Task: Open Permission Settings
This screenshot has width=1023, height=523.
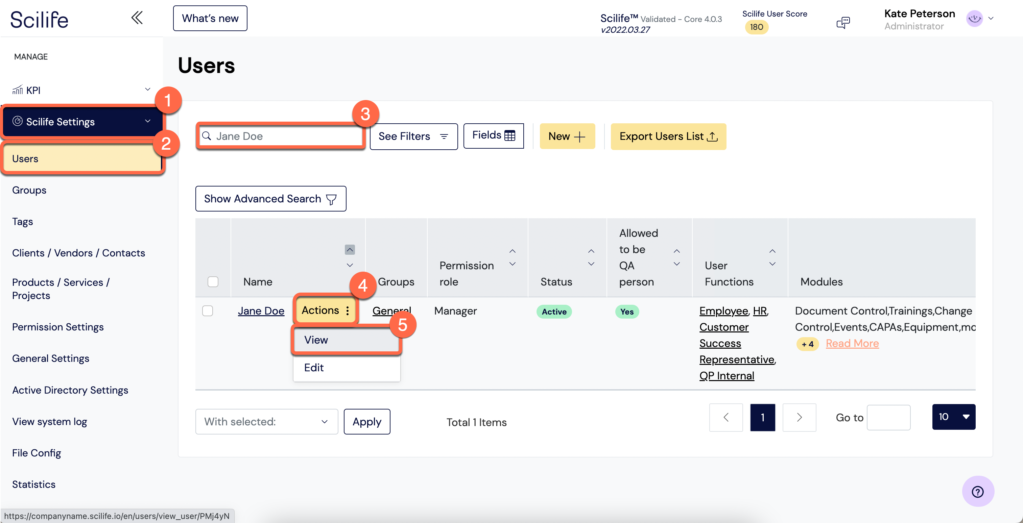Action: click(x=57, y=327)
